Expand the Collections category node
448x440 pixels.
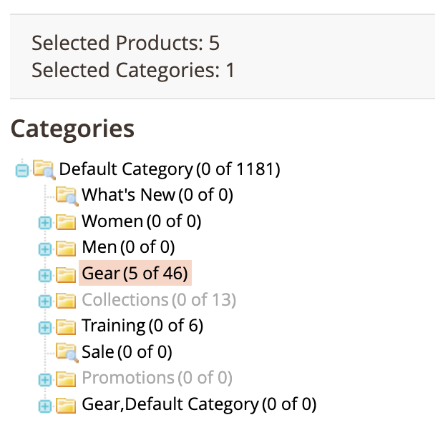pos(44,301)
